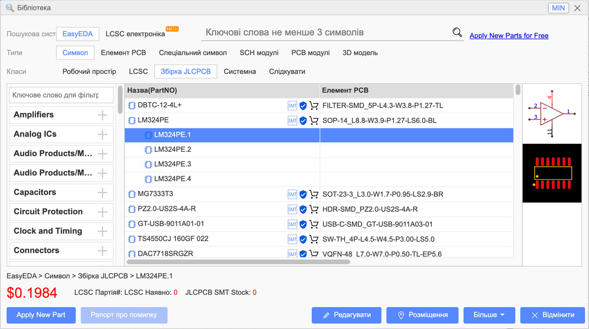Viewport: 589px width, 329px height.
Task: Click the cart icon for DBTC-12-4L+
Action: (x=314, y=105)
